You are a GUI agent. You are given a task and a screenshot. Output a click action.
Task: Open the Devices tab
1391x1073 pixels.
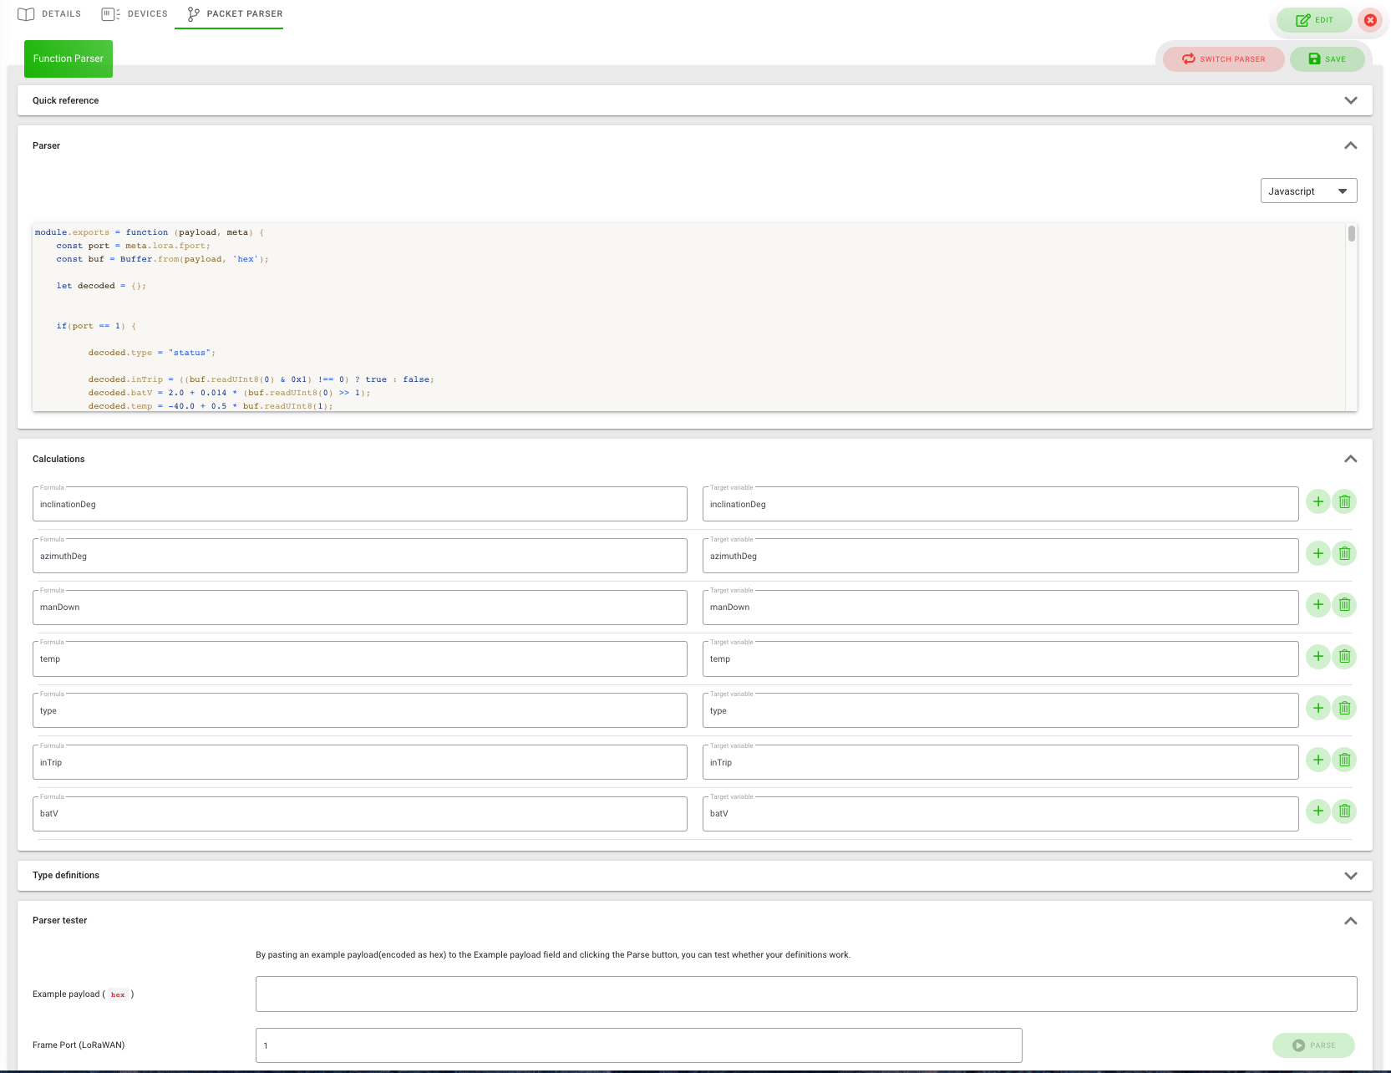tap(135, 14)
